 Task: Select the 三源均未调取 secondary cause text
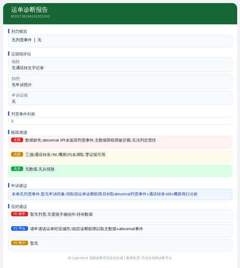(x=65, y=155)
